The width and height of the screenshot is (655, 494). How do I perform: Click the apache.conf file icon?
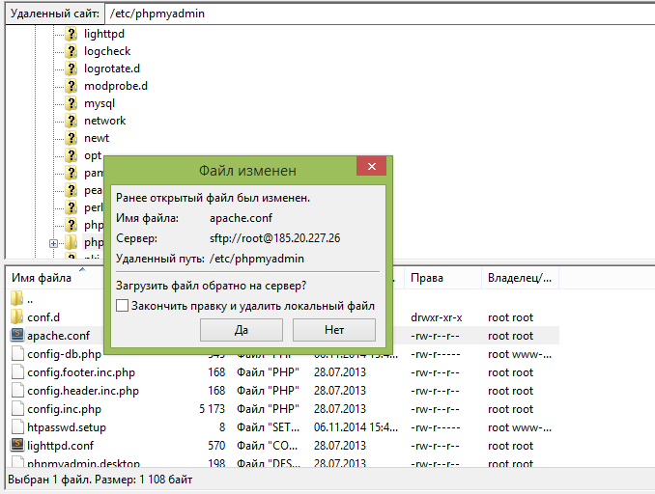(17, 336)
